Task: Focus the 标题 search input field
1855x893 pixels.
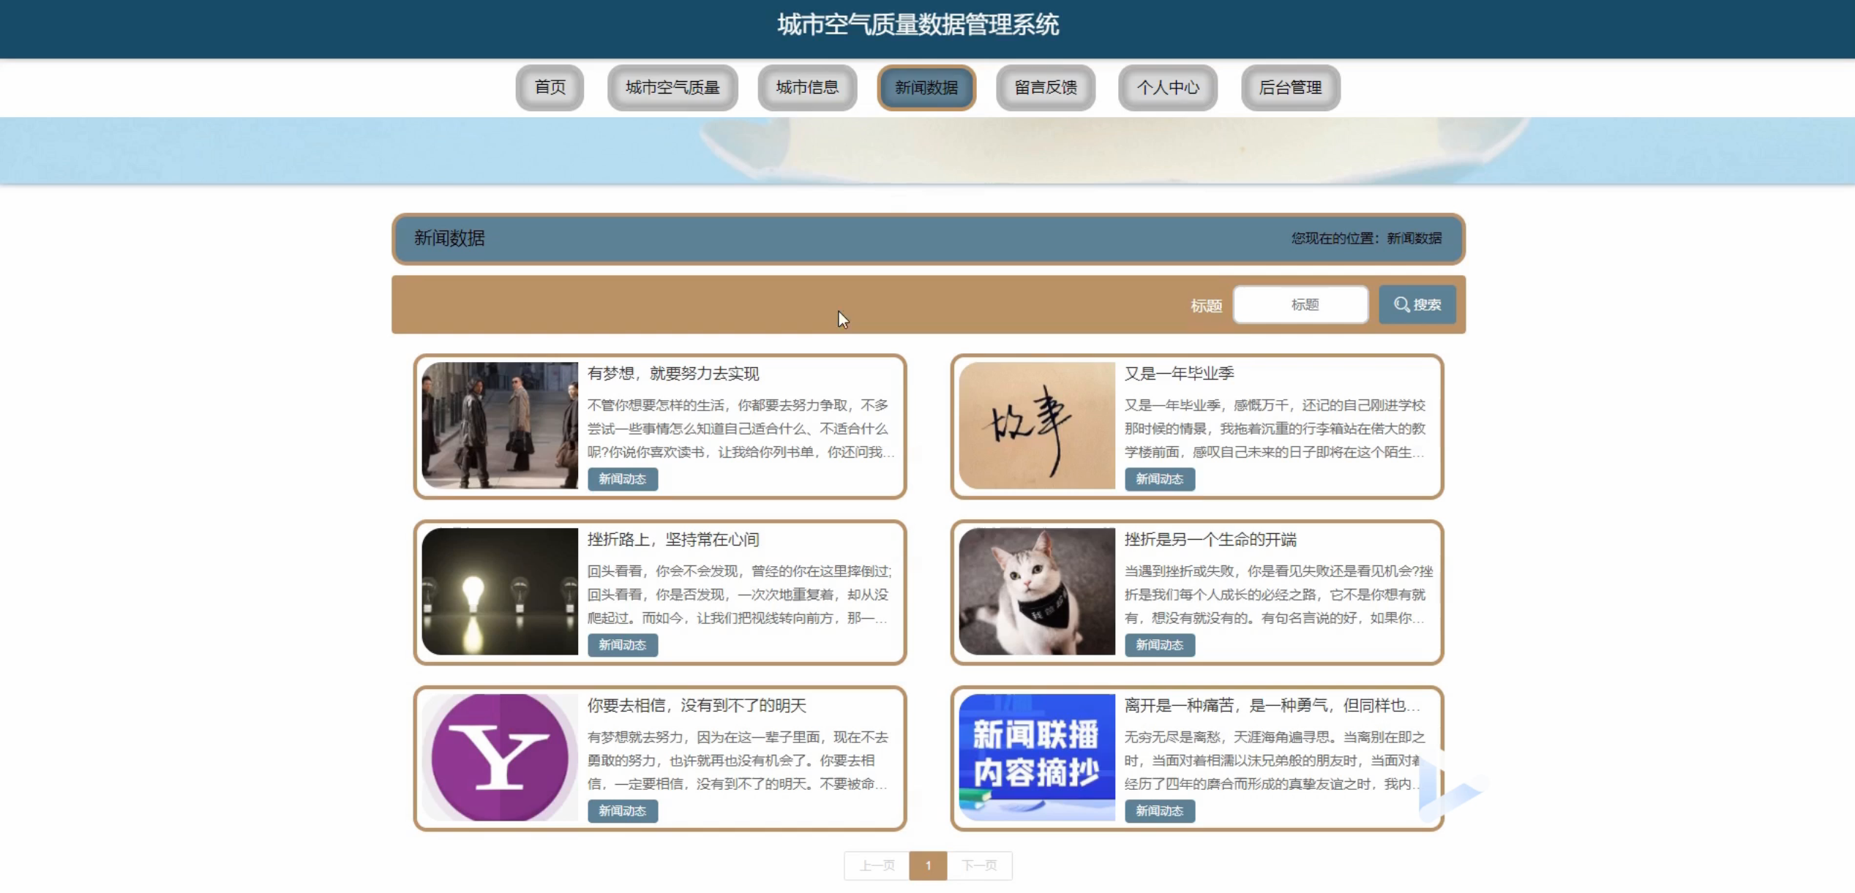Action: [1300, 304]
